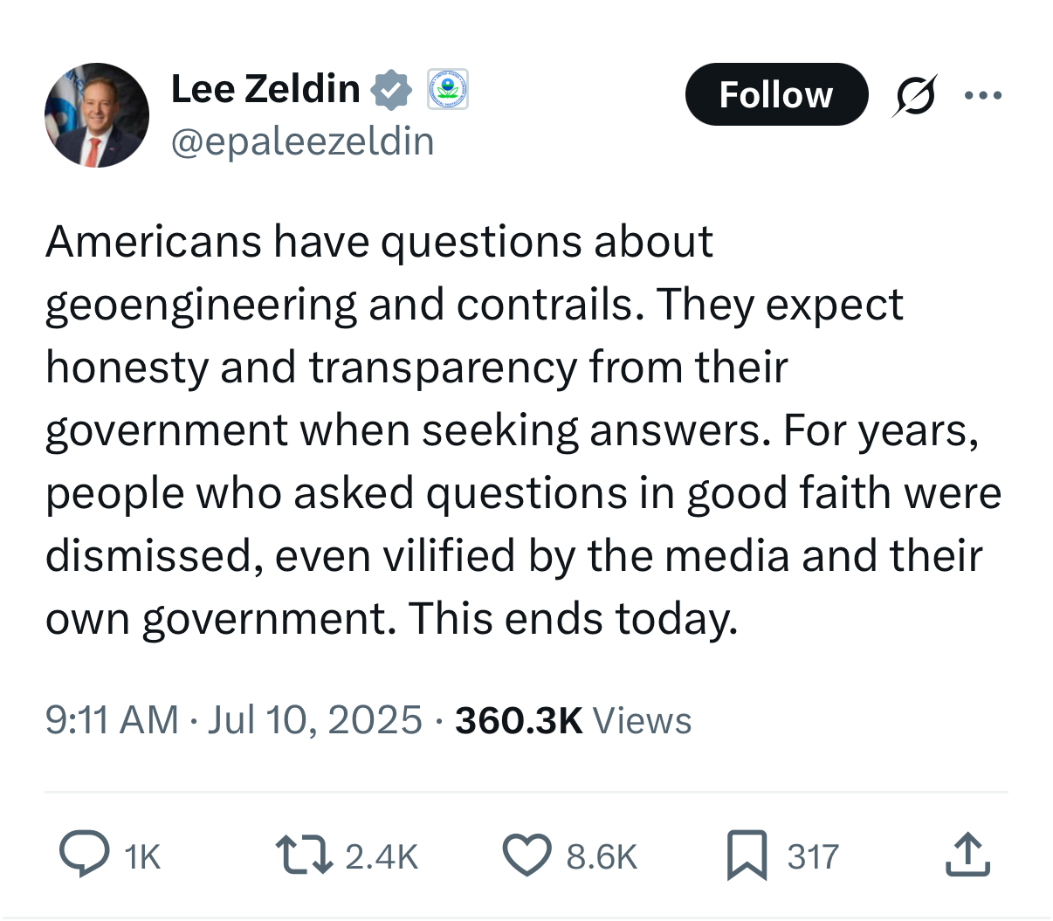This screenshot has width=1053, height=921.
Task: Open Lee Zeldin's profile picture
Action: [97, 115]
